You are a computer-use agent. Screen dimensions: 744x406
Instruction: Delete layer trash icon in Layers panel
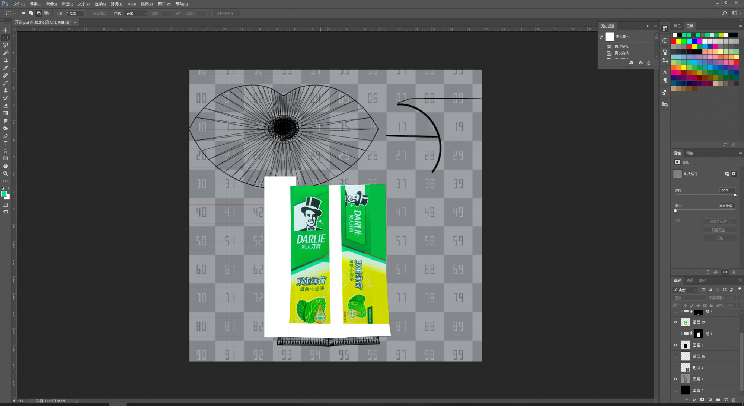tap(734, 400)
